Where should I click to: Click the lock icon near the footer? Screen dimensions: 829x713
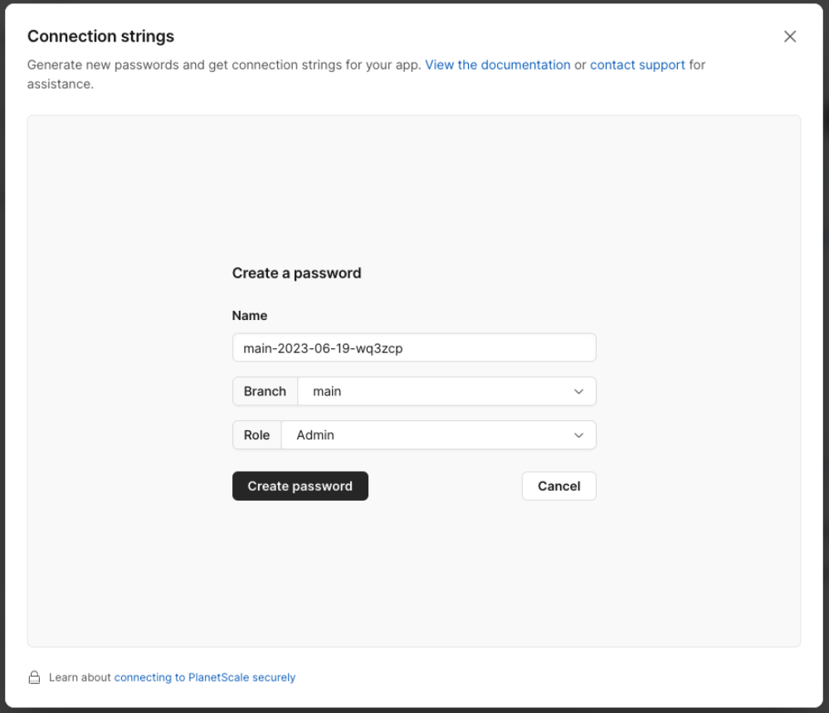coord(34,677)
